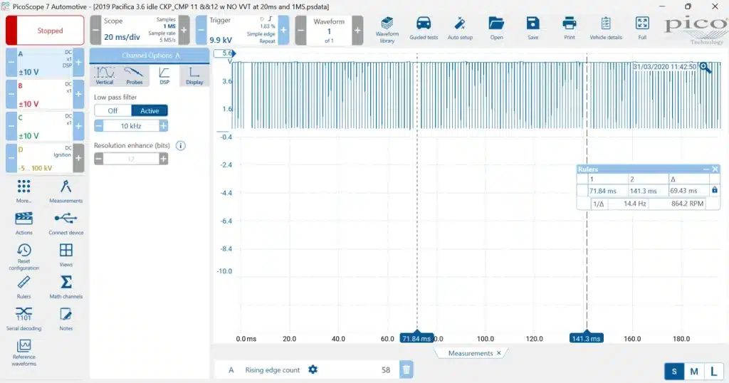The height and width of the screenshot is (383, 729).
Task: Click the low pass filter frequency field
Action: (131, 126)
